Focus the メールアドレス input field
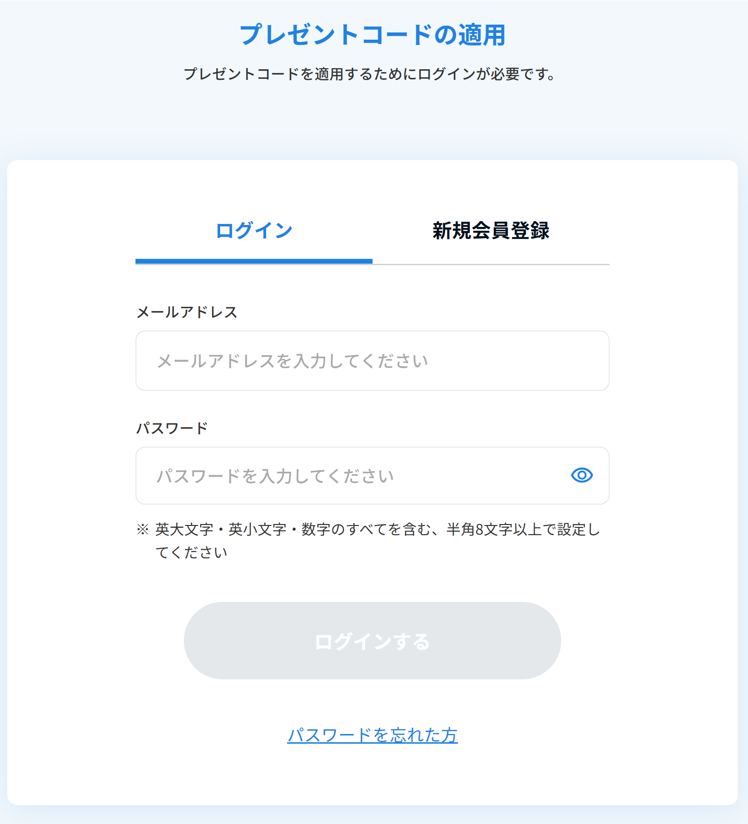Viewport: 748px width, 824px height. [x=372, y=361]
